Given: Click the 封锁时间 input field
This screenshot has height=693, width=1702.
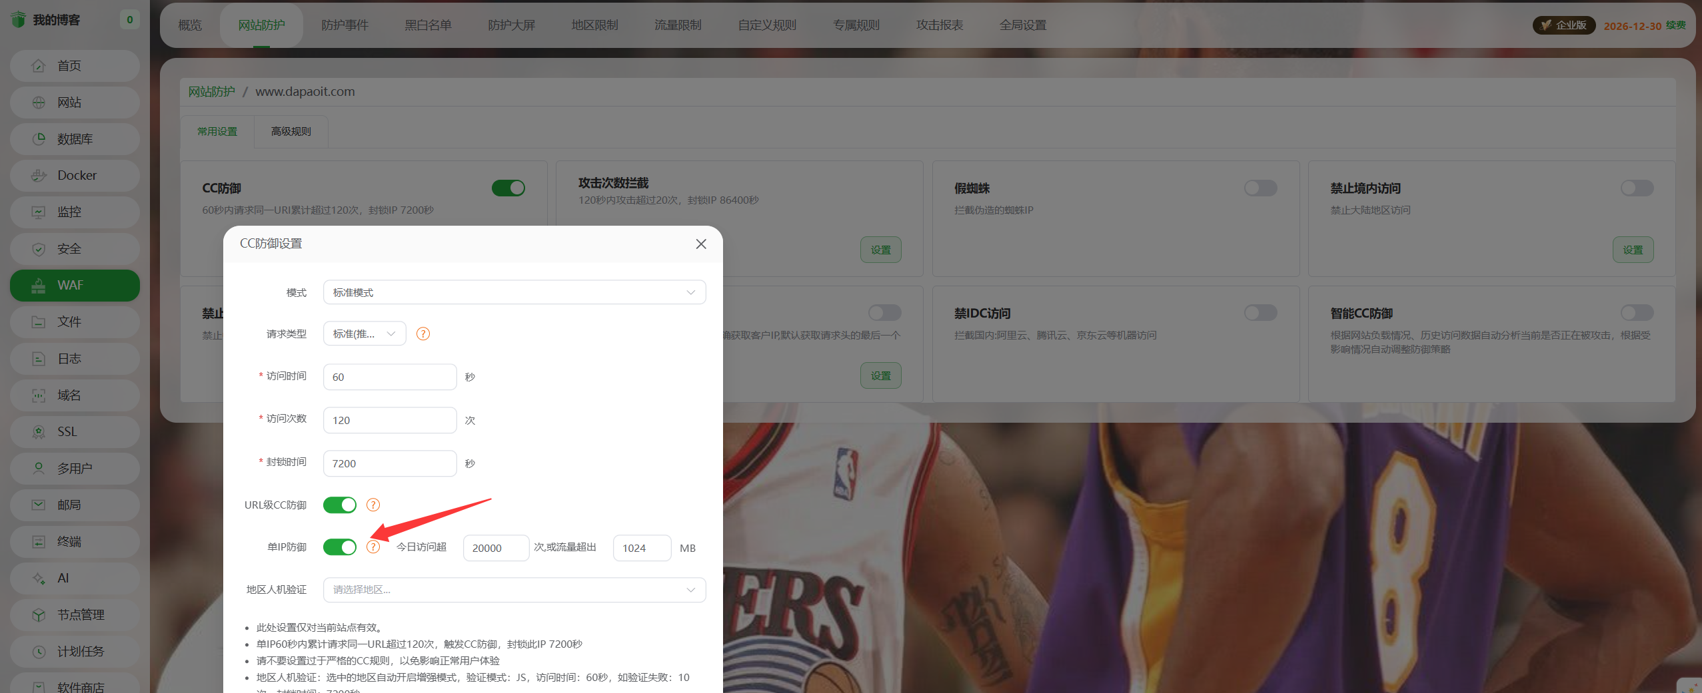Looking at the screenshot, I should point(390,464).
